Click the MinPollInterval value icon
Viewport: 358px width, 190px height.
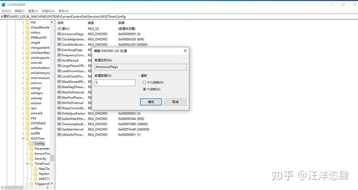pyautogui.click(x=59, y=103)
